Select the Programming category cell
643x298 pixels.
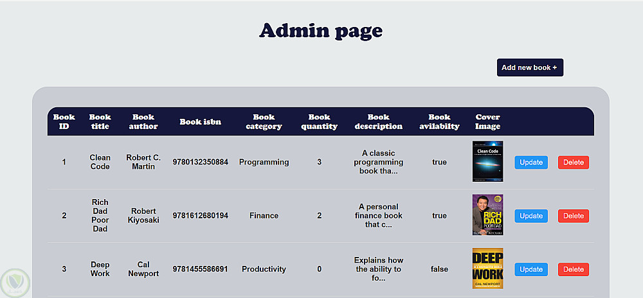tap(264, 162)
